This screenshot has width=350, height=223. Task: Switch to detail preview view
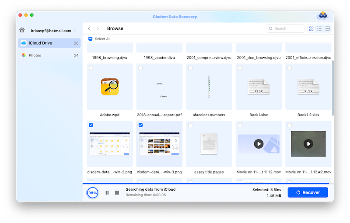point(327,28)
